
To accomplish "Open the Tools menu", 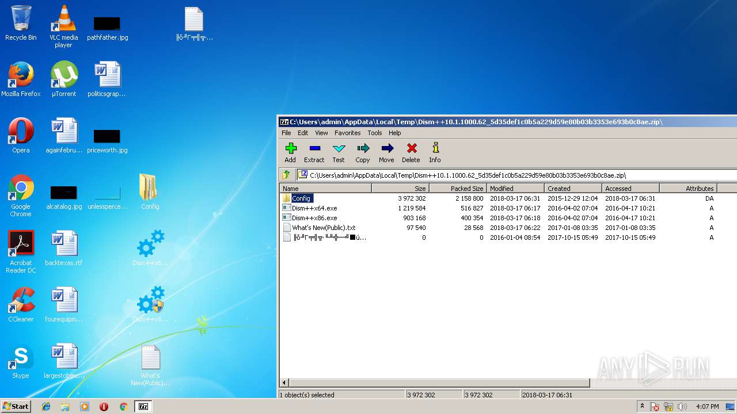I will [x=375, y=133].
